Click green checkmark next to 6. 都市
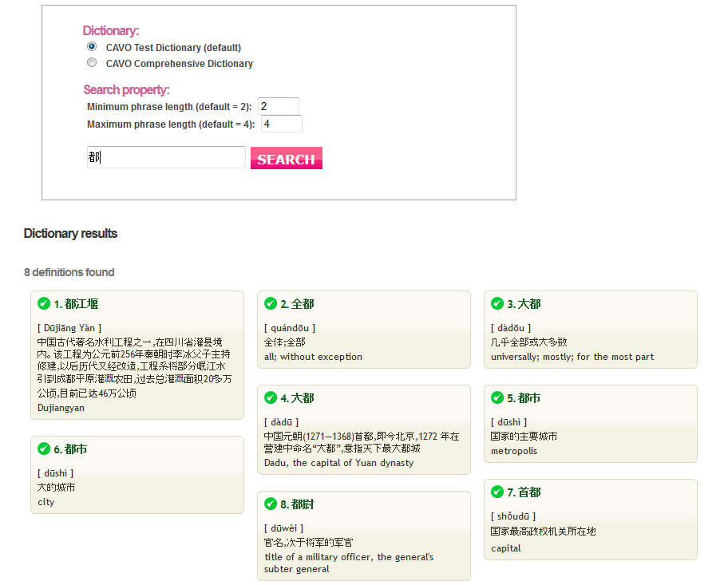The image size is (728, 585). 44,449
